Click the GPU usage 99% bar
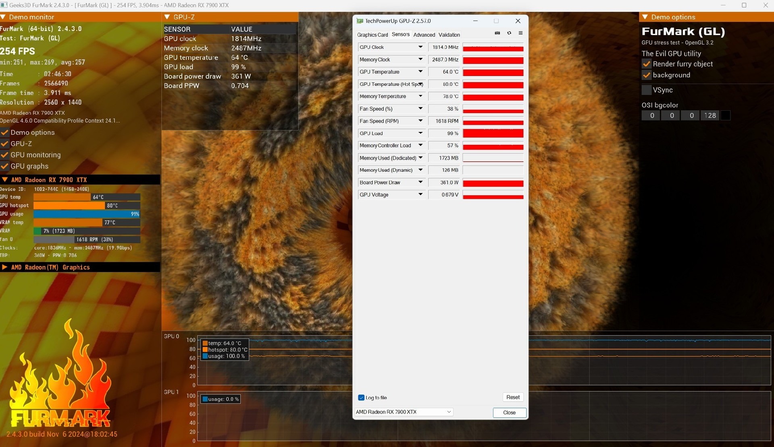The height and width of the screenshot is (447, 774). click(87, 214)
